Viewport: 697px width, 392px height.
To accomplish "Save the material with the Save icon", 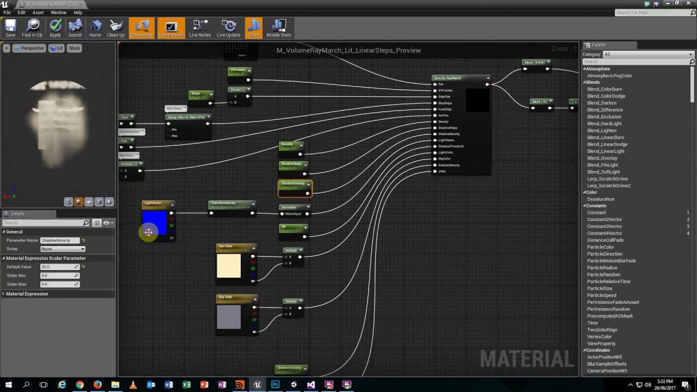I will coord(10,28).
